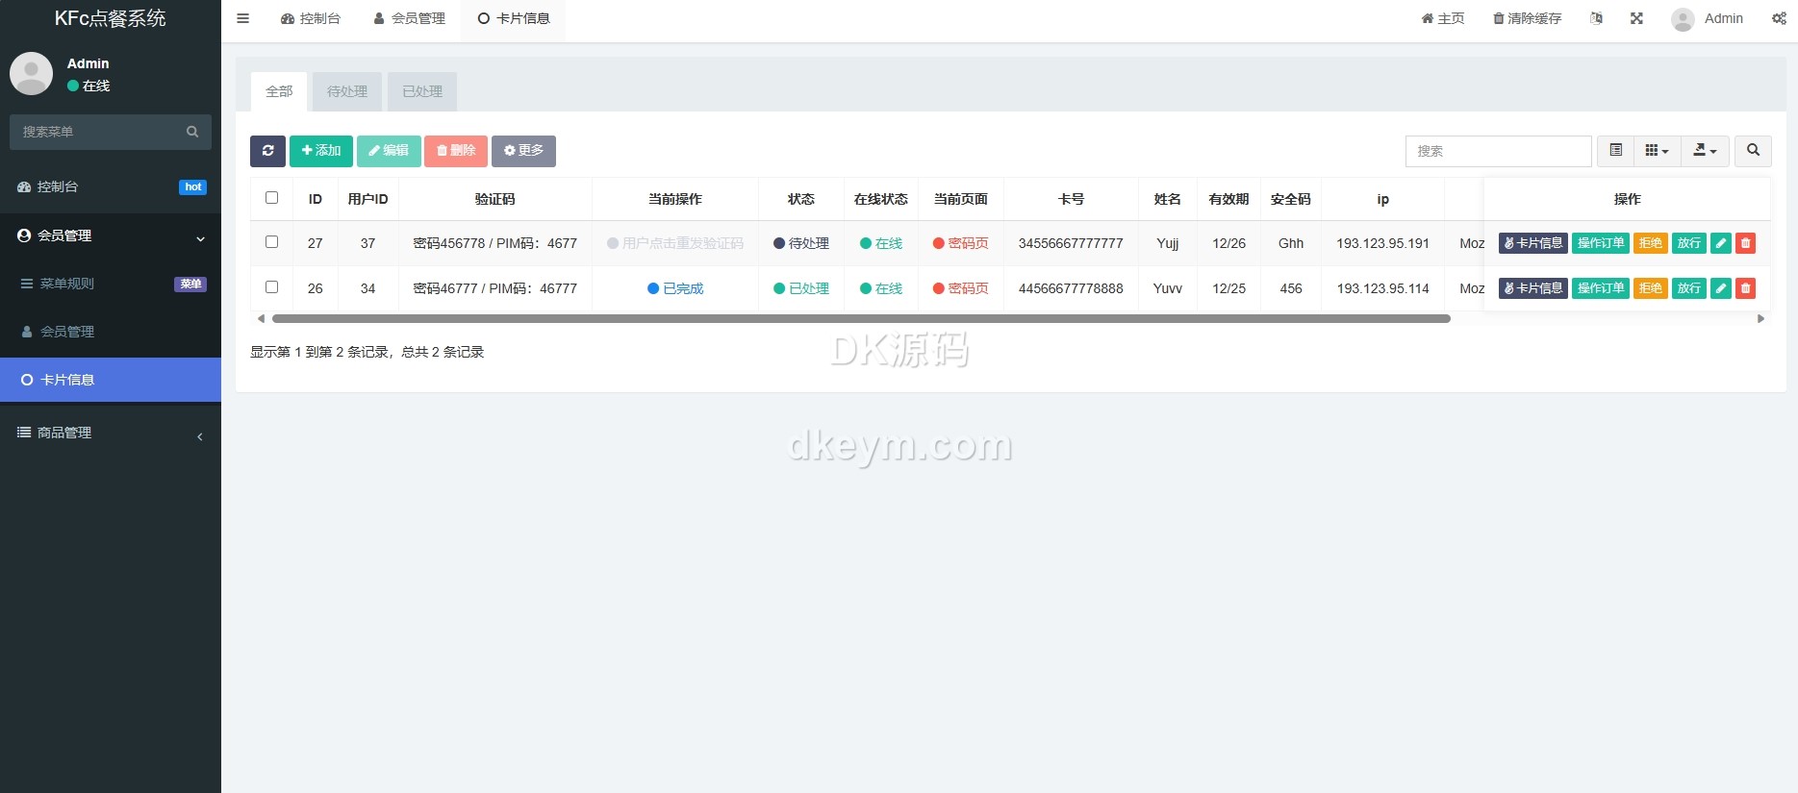Click the settings gears icon at top right
1798x793 pixels.
[1779, 18]
